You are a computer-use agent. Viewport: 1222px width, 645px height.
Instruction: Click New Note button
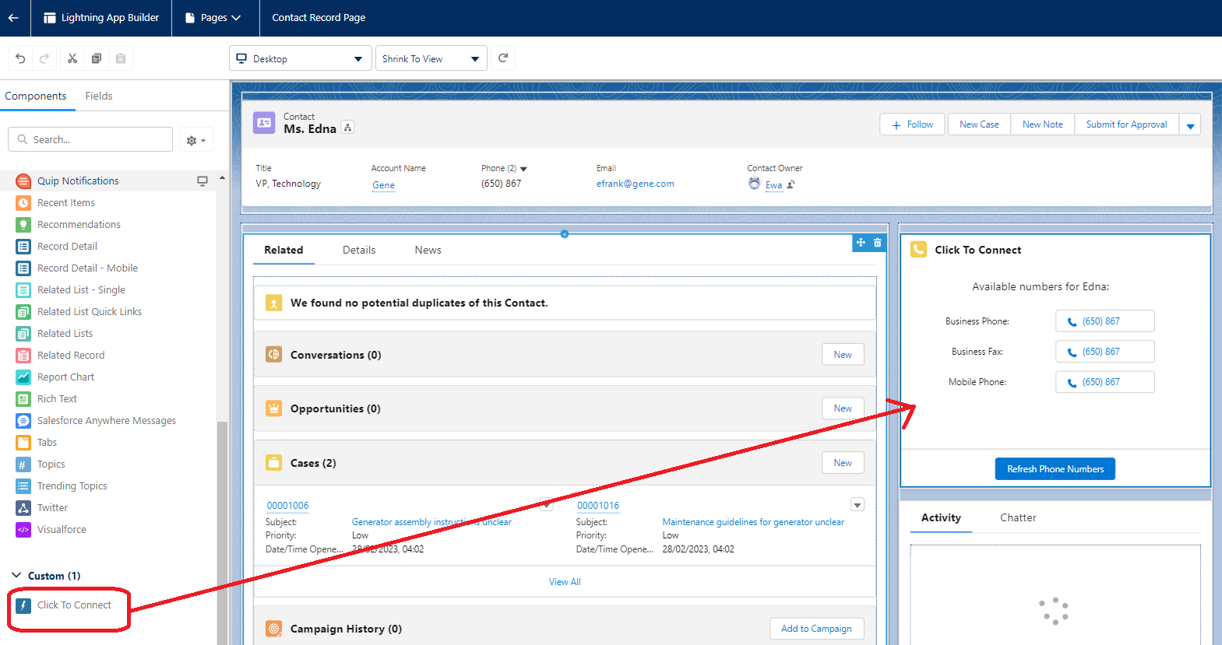pos(1043,124)
